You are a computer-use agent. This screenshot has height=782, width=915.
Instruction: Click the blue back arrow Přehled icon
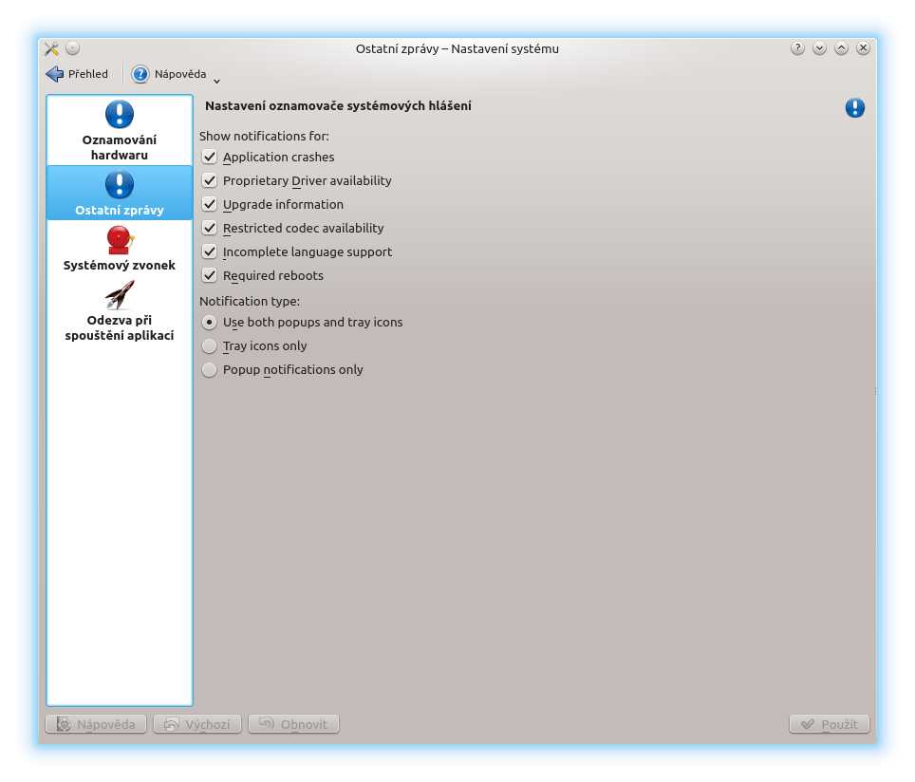tap(55, 74)
